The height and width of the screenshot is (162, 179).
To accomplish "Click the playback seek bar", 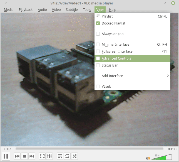I will pos(89,149).
